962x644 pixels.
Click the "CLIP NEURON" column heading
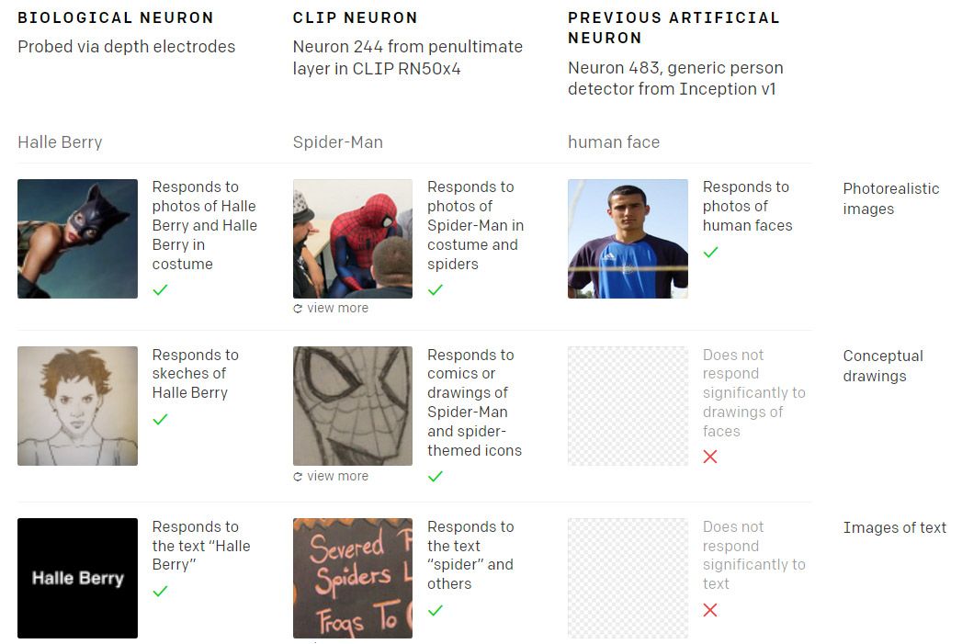coord(355,17)
